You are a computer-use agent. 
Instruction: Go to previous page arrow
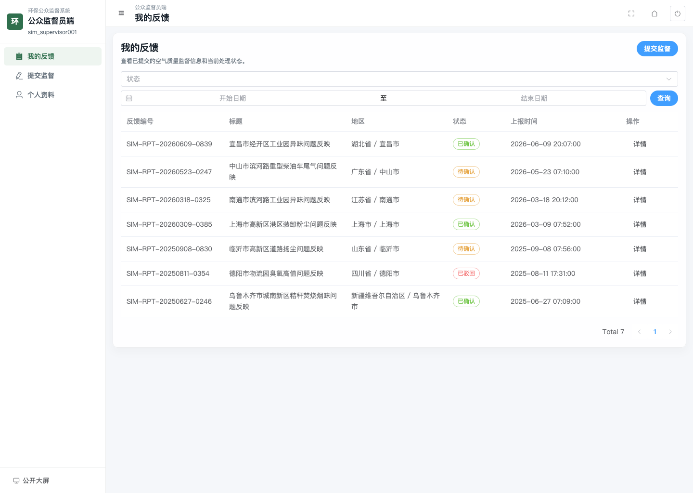click(639, 332)
